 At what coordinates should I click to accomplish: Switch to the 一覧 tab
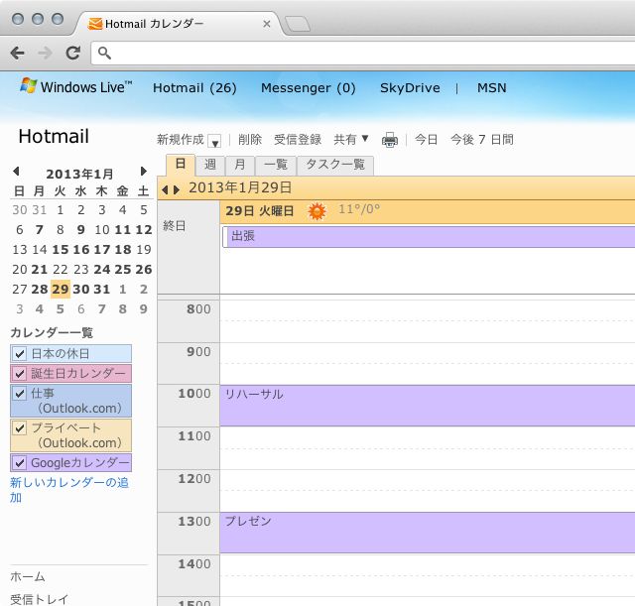tap(276, 165)
